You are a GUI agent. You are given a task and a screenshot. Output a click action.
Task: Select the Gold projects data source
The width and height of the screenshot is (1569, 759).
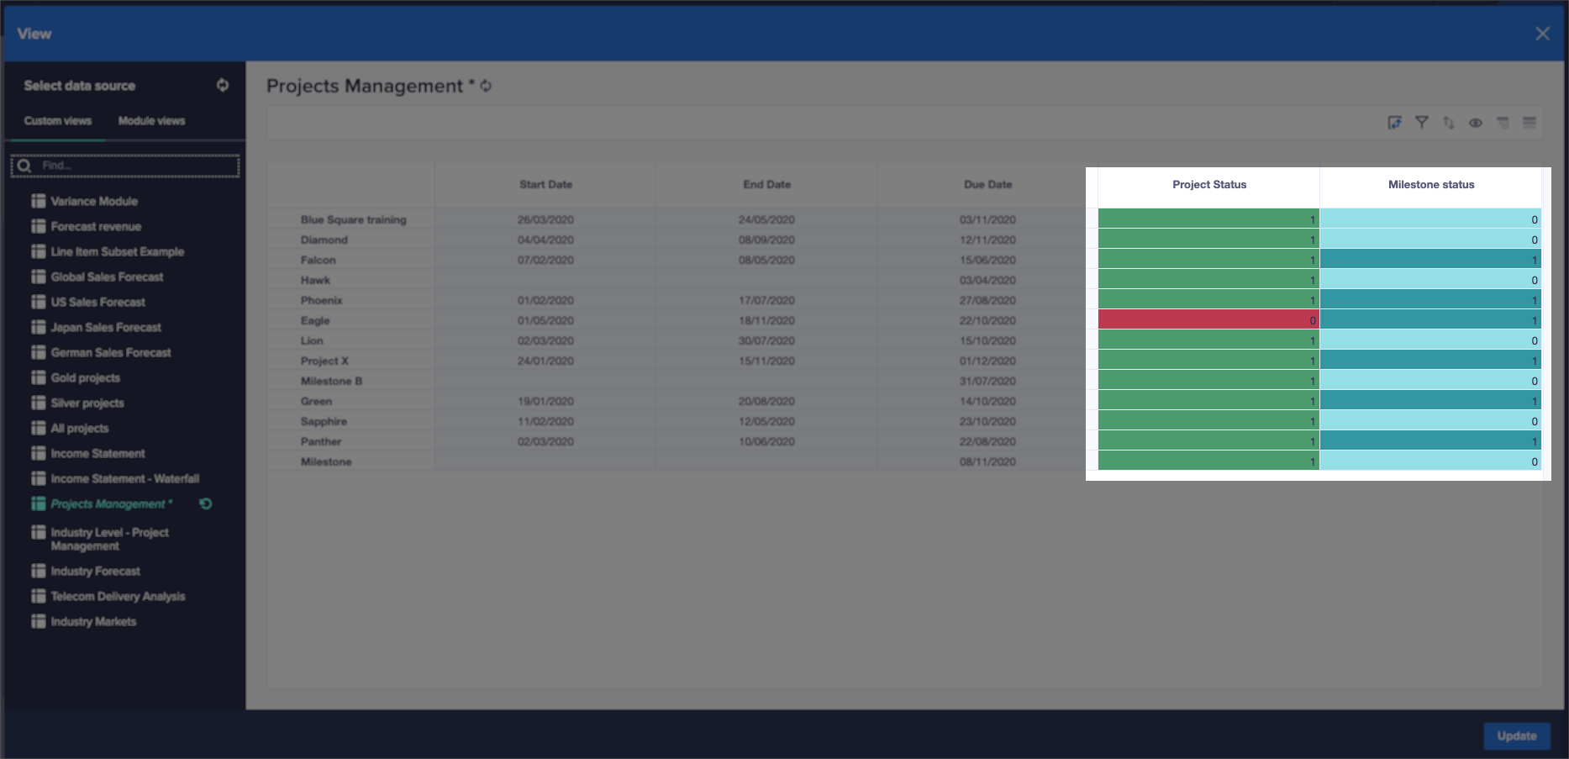84,377
